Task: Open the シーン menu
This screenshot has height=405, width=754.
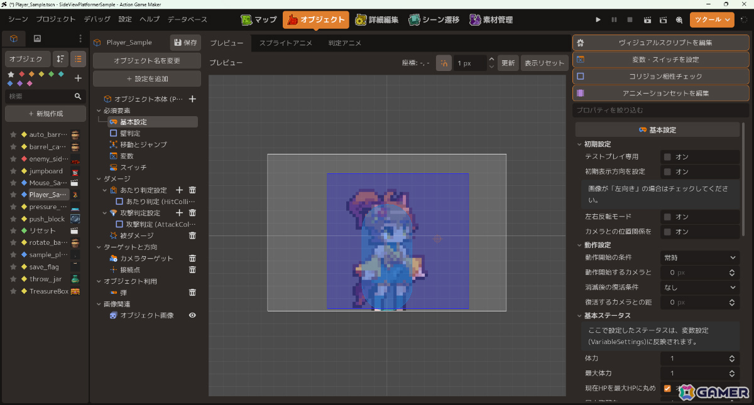Action: (x=18, y=19)
